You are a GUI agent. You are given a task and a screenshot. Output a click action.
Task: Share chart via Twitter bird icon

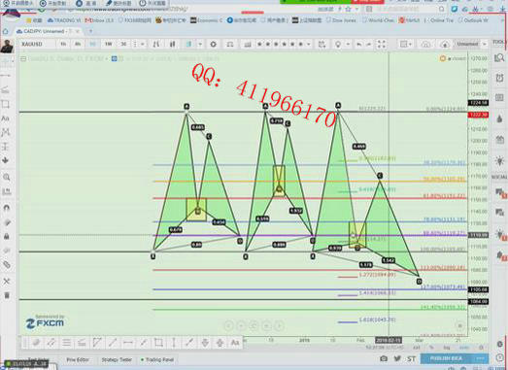(397, 358)
